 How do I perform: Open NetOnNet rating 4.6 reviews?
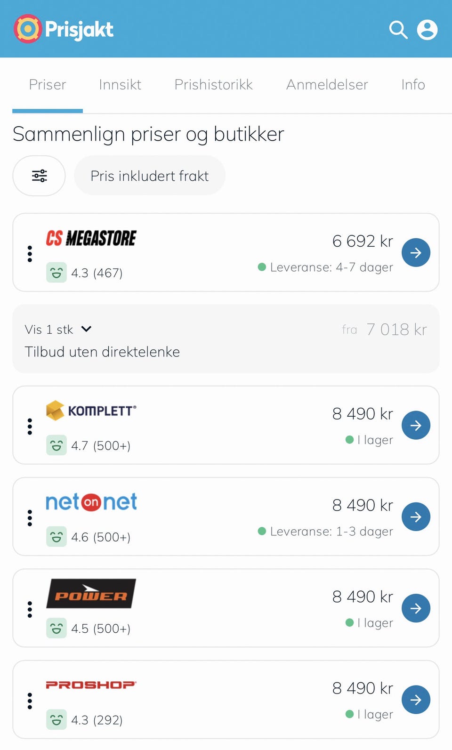point(89,537)
